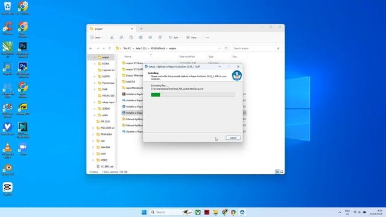
Task: Refresh the erapor folder view
Action: click(226, 48)
